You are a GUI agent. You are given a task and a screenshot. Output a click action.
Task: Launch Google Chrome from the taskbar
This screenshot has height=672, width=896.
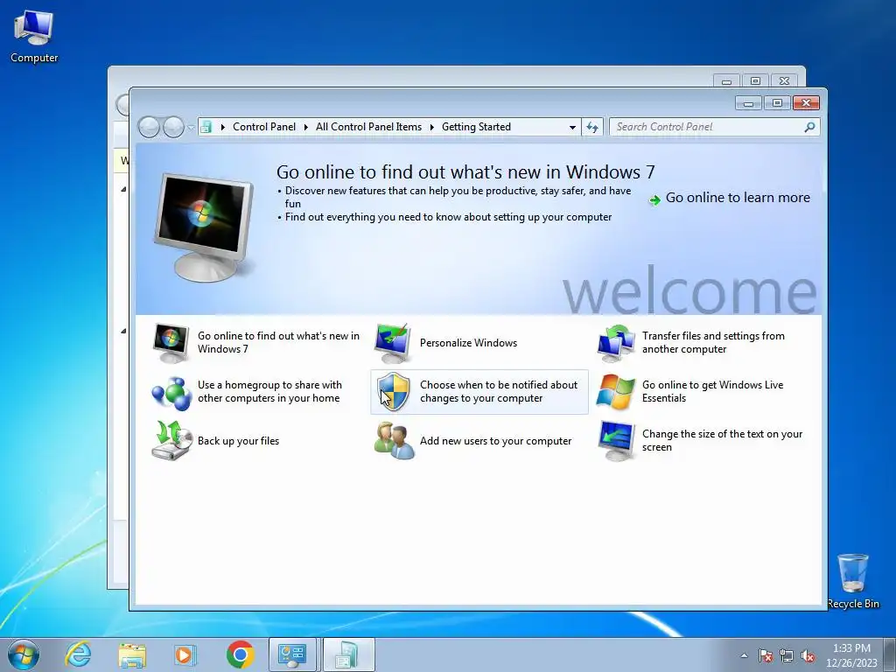240,654
